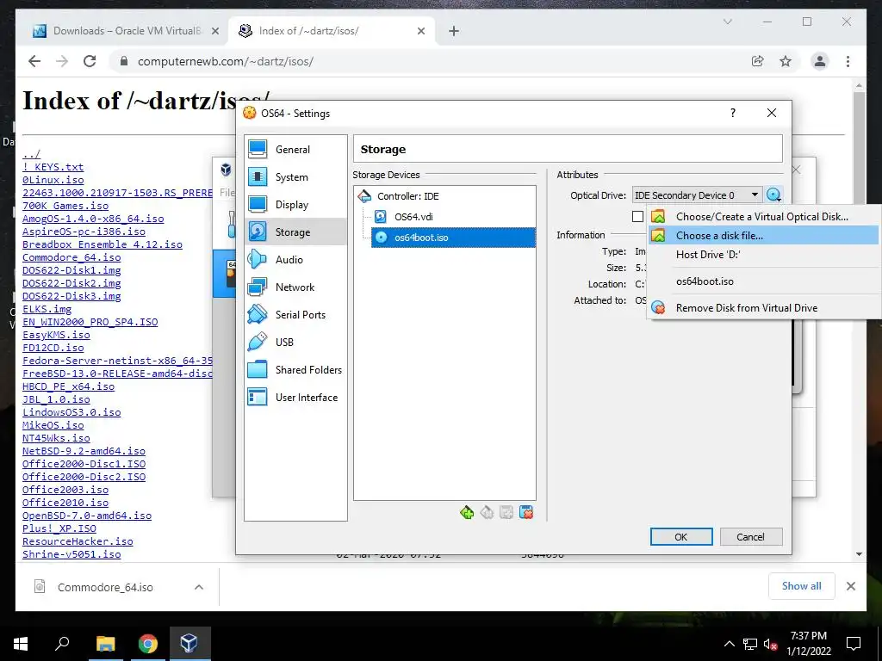The image size is (882, 661).
Task: Open the Chrome three-dot menu
Action: 848,61
